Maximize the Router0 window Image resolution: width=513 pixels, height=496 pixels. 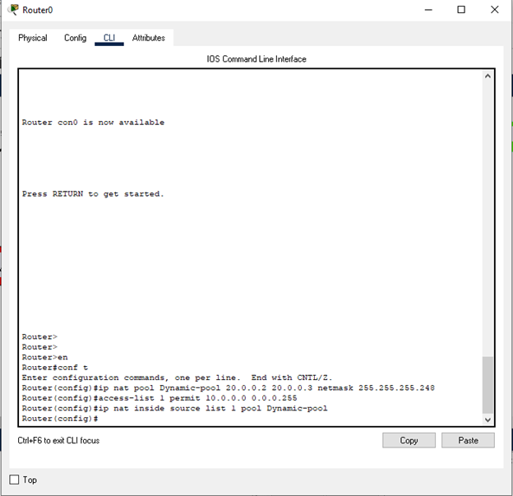coord(461,10)
